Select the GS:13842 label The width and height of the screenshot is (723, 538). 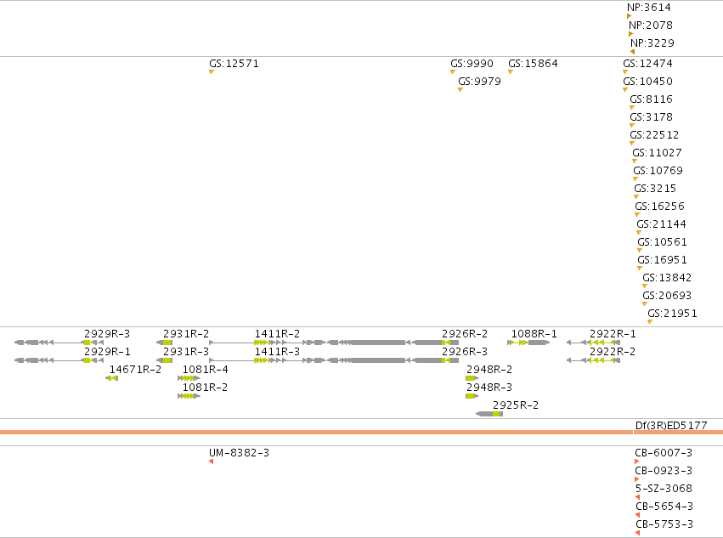pyautogui.click(x=667, y=278)
